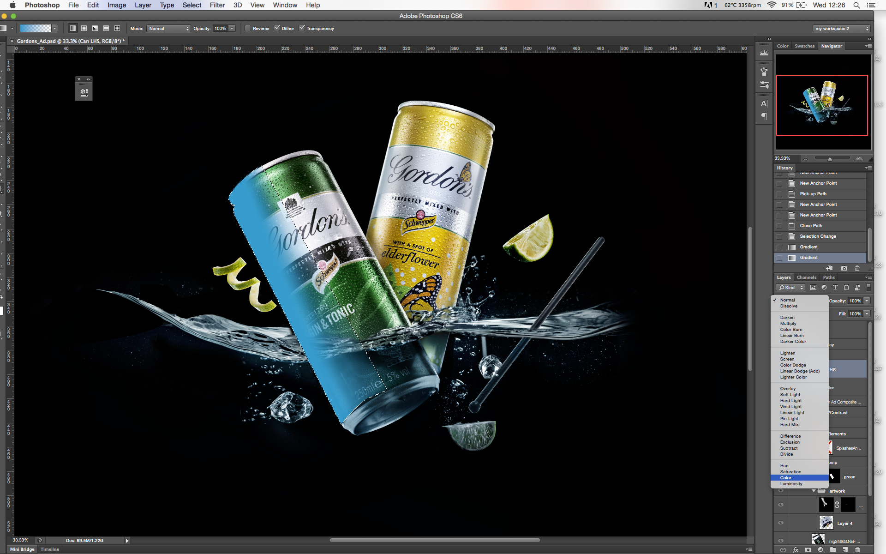Hide the Img34663.NEF layer

click(781, 541)
